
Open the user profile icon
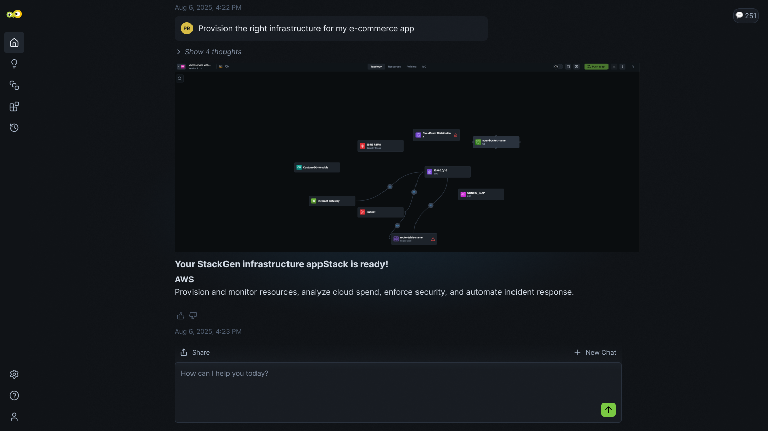tap(14, 417)
